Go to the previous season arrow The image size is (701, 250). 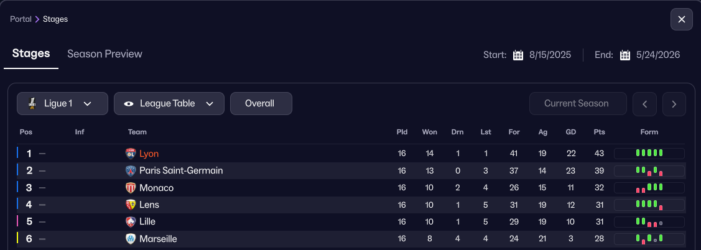pyautogui.click(x=644, y=104)
